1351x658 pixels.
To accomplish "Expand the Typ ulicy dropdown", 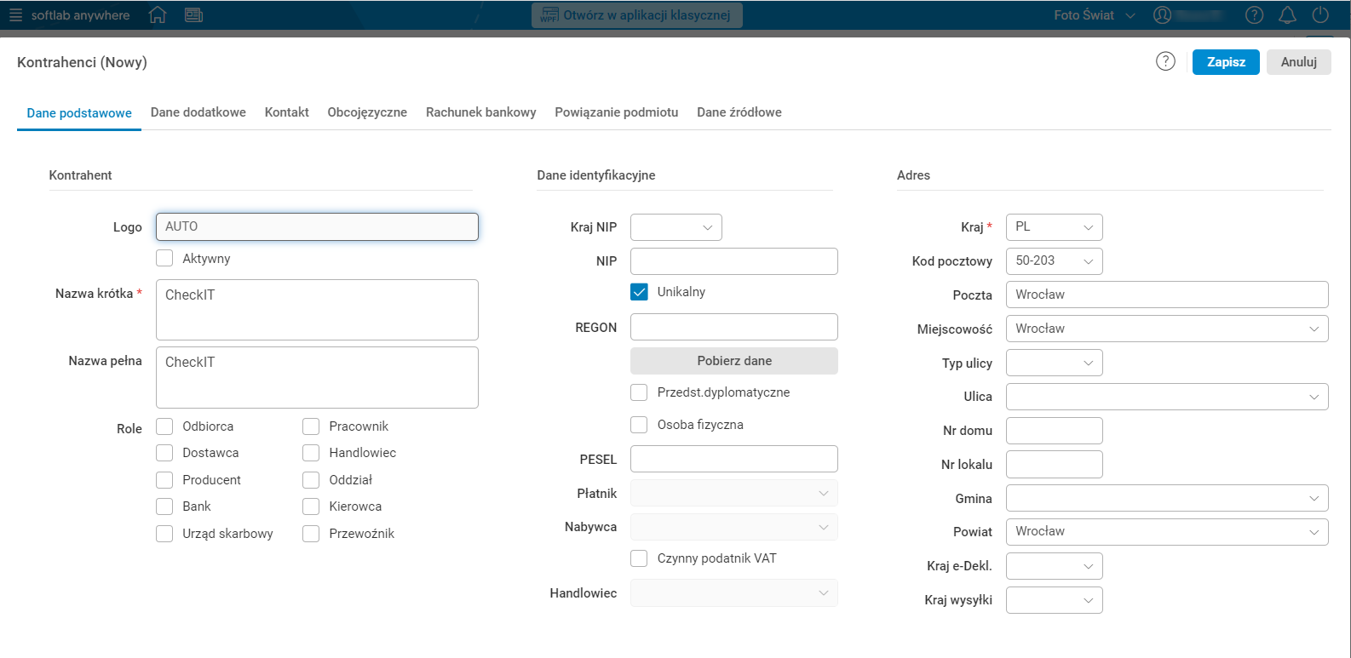I will click(x=1054, y=363).
